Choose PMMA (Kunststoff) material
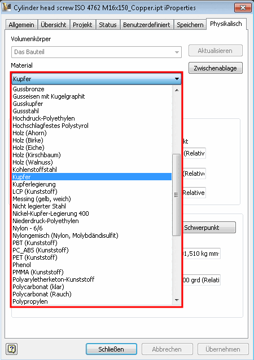The height and width of the screenshot is (360, 254). (92, 272)
